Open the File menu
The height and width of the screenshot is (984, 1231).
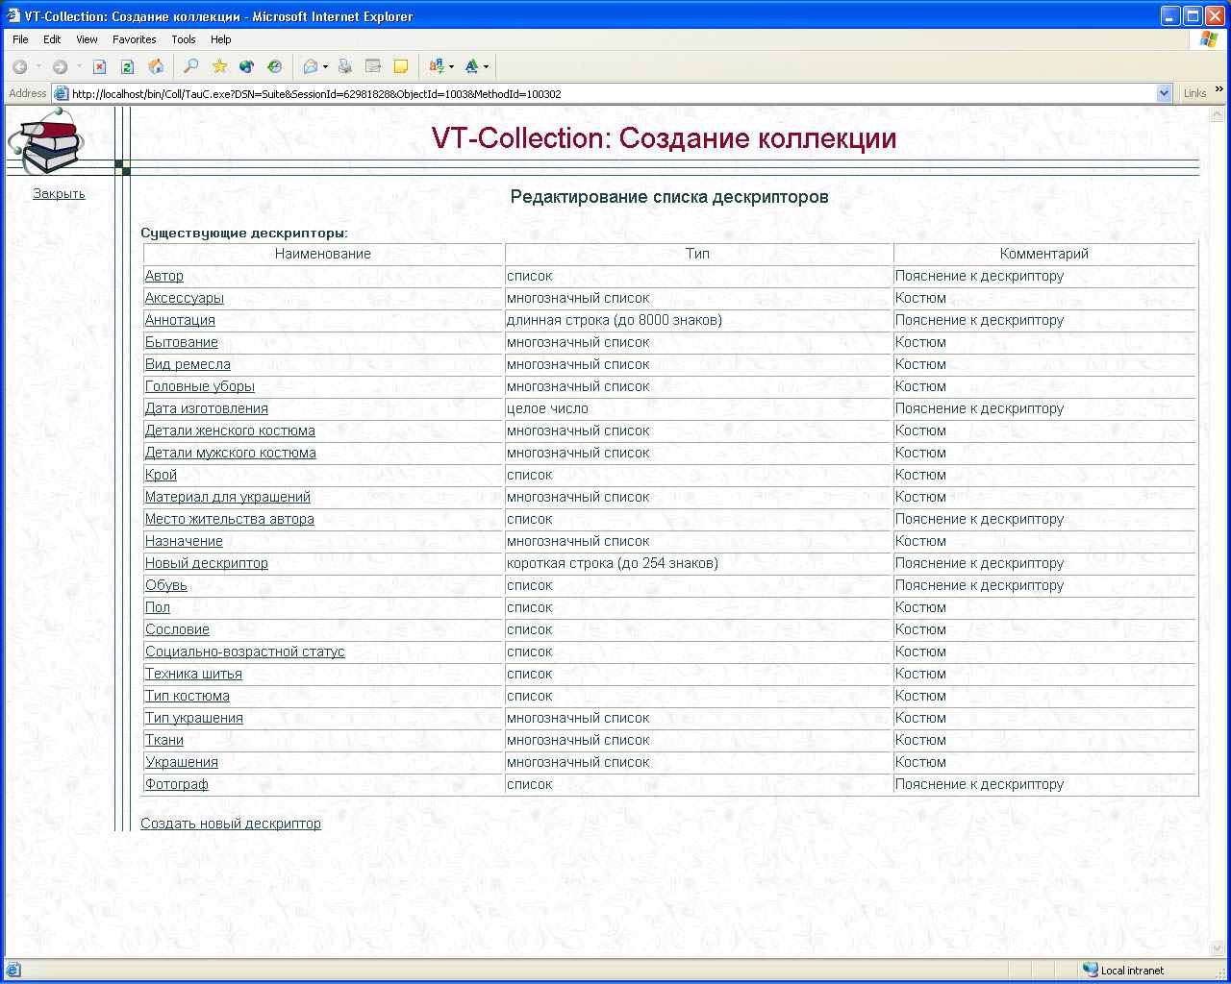(x=20, y=39)
